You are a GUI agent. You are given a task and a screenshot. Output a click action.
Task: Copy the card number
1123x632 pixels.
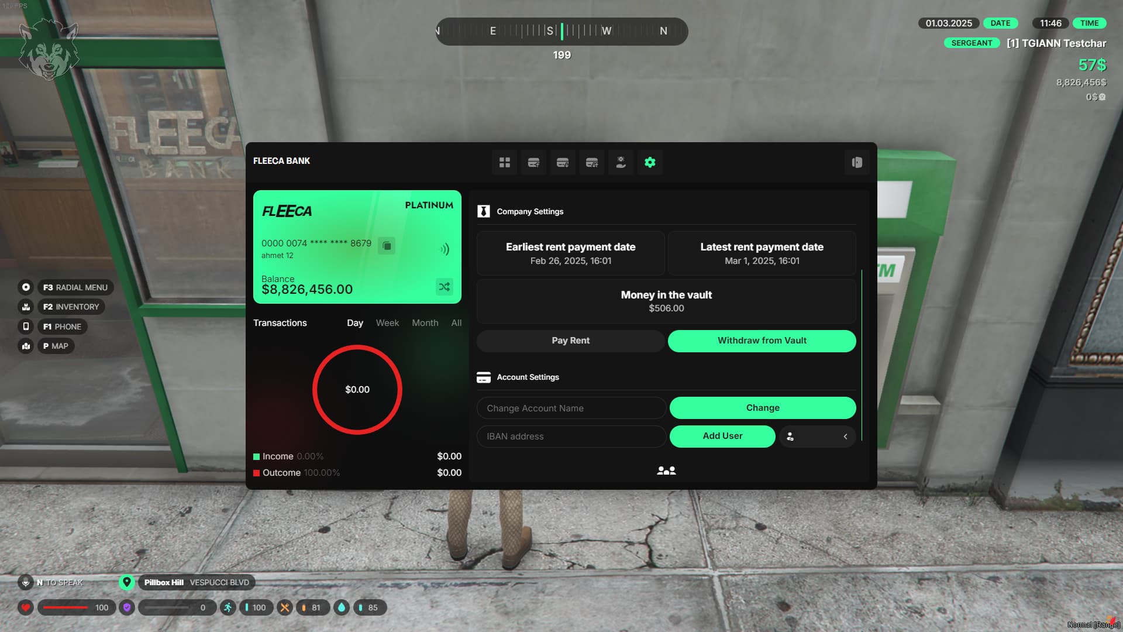(x=388, y=246)
